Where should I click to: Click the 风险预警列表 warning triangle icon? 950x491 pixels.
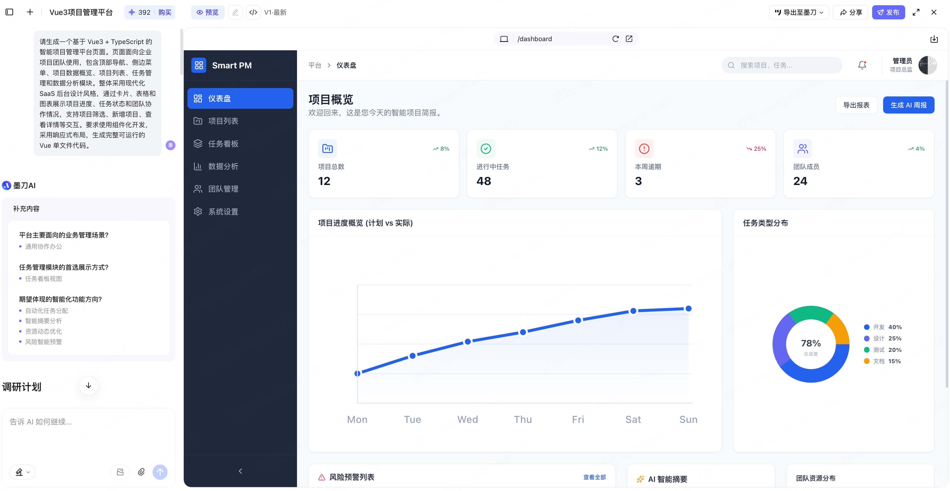322,477
